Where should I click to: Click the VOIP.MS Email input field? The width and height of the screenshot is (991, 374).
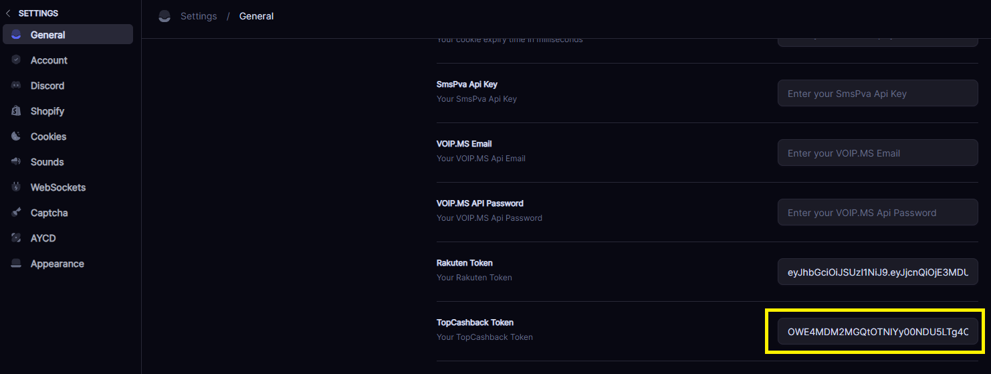[877, 153]
